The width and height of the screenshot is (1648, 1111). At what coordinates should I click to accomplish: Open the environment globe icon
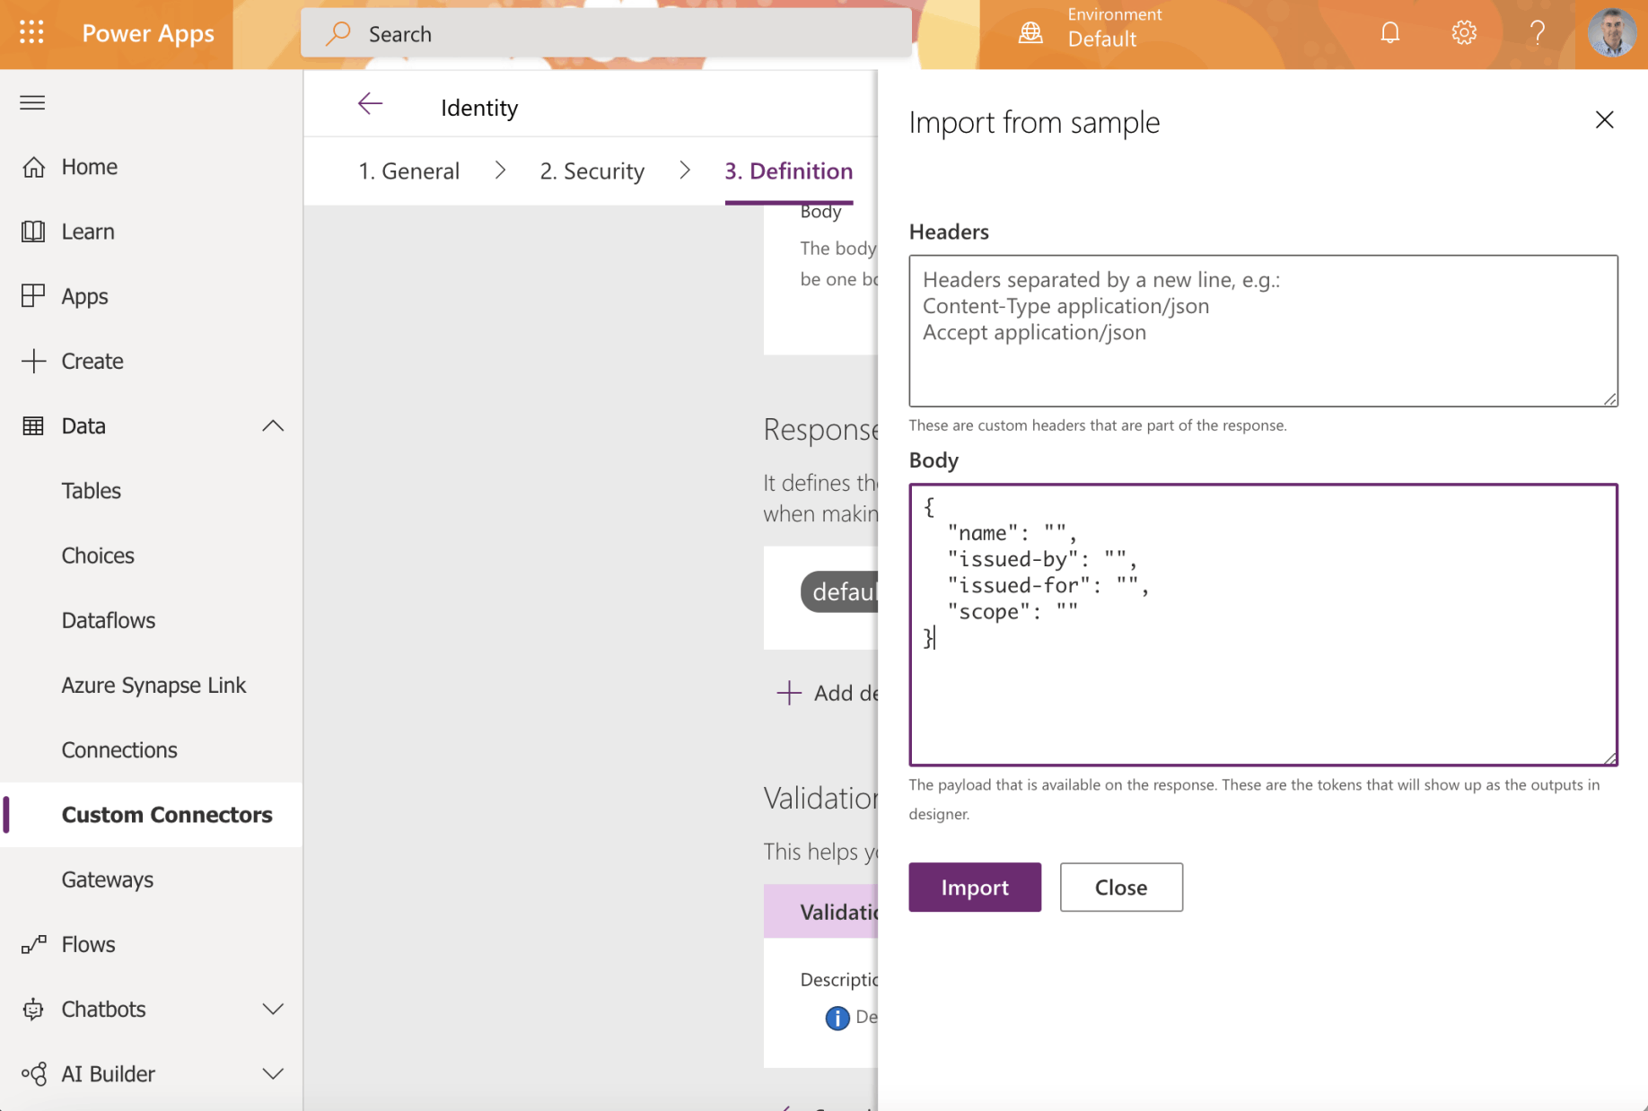coord(1030,33)
